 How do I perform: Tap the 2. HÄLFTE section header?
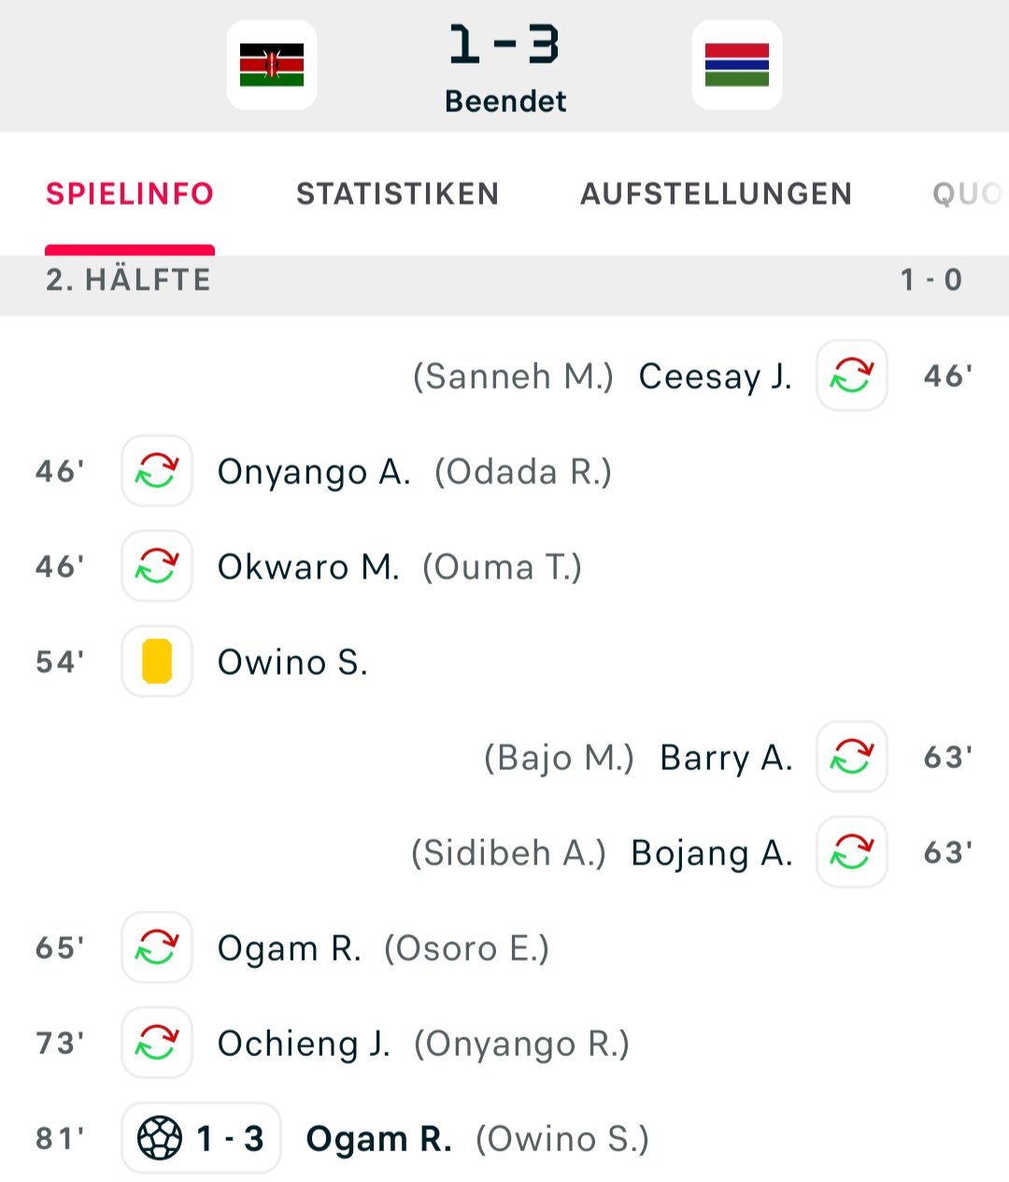click(504, 279)
